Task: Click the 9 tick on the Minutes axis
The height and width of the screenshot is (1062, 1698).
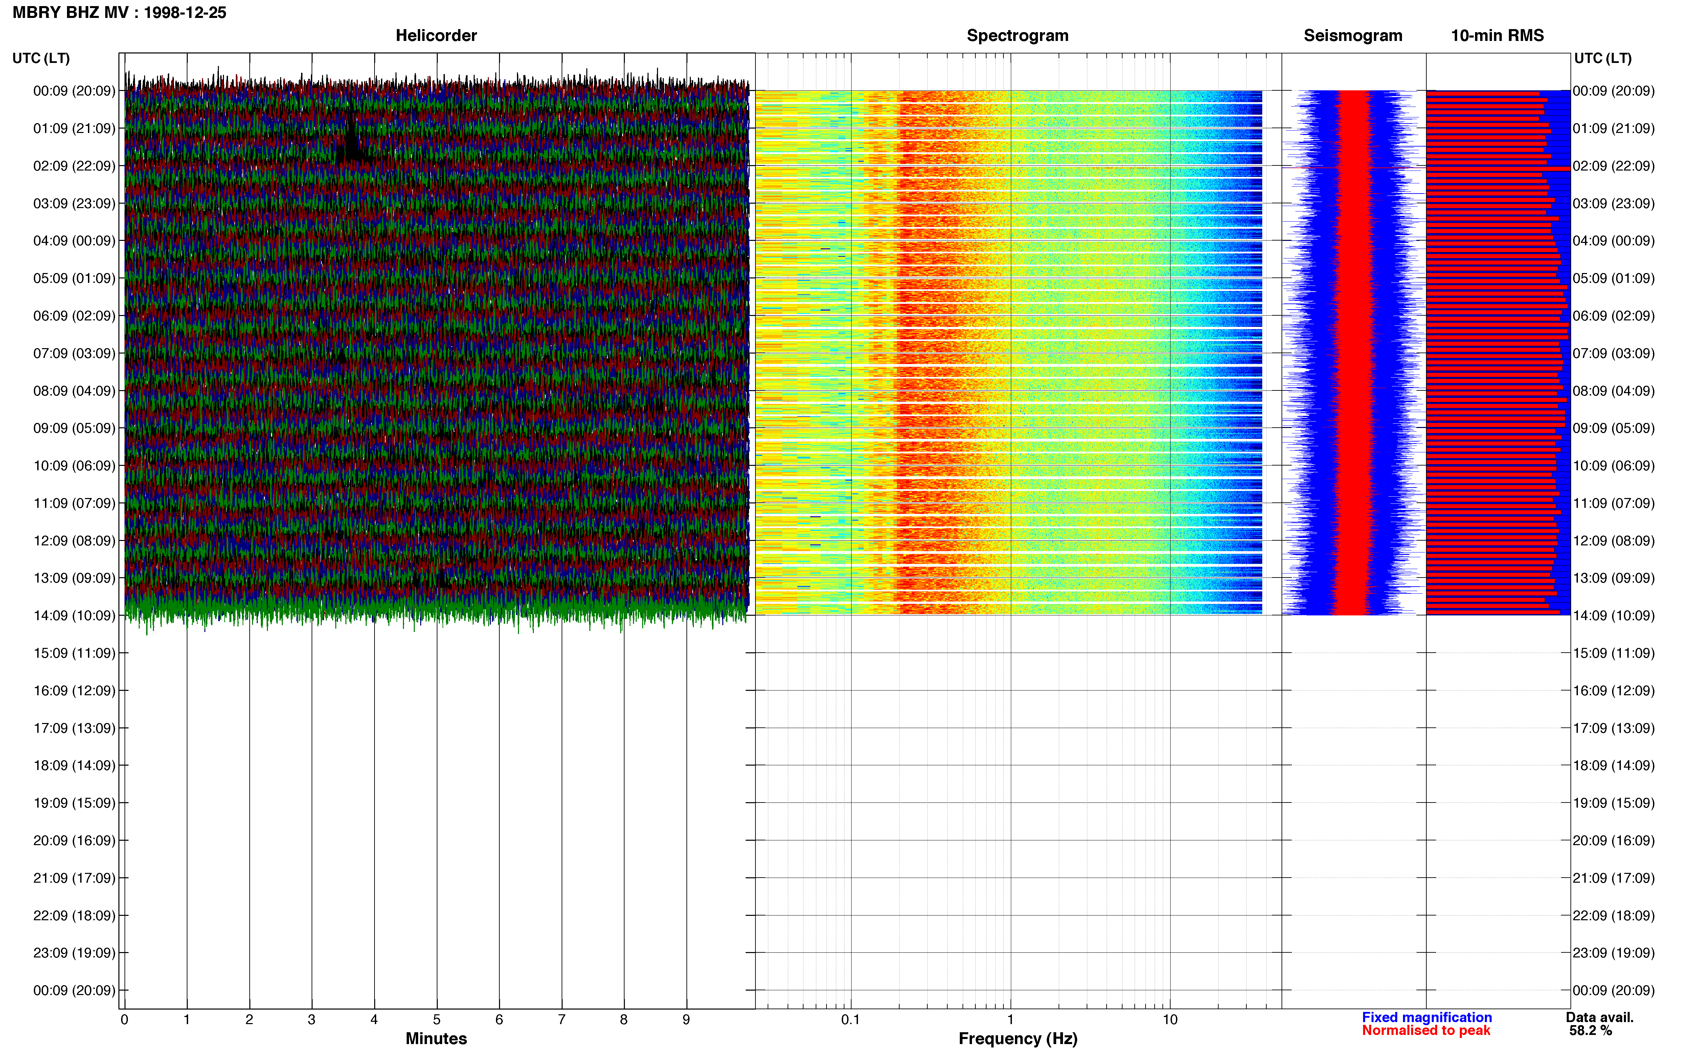Action: click(686, 1019)
